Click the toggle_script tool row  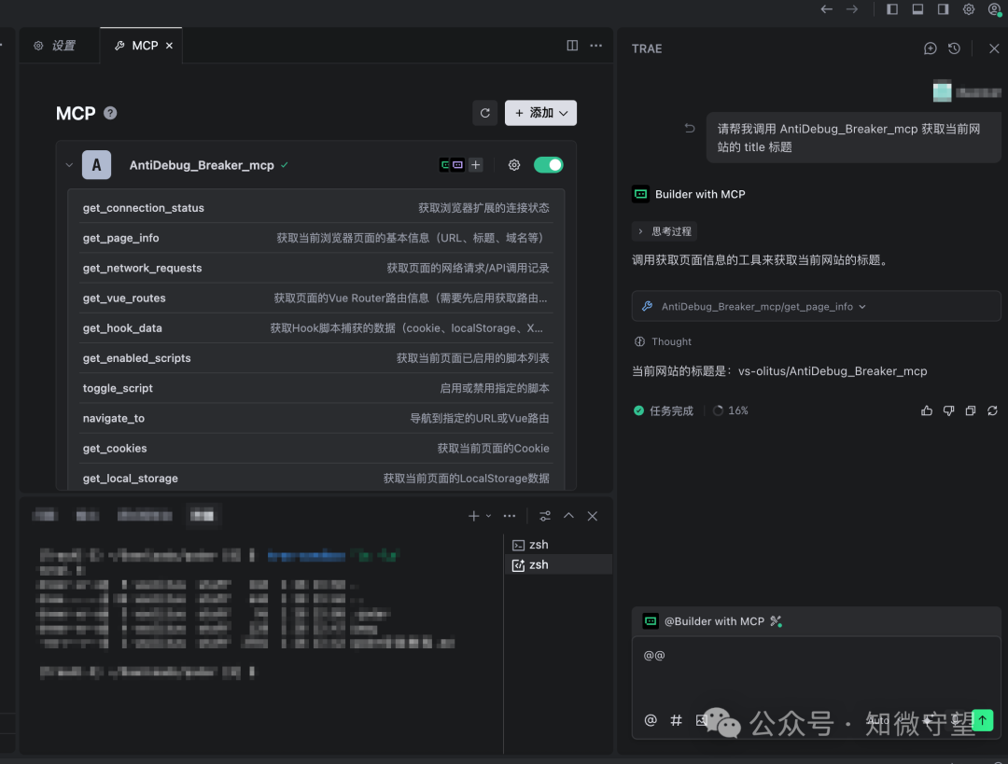pos(315,388)
